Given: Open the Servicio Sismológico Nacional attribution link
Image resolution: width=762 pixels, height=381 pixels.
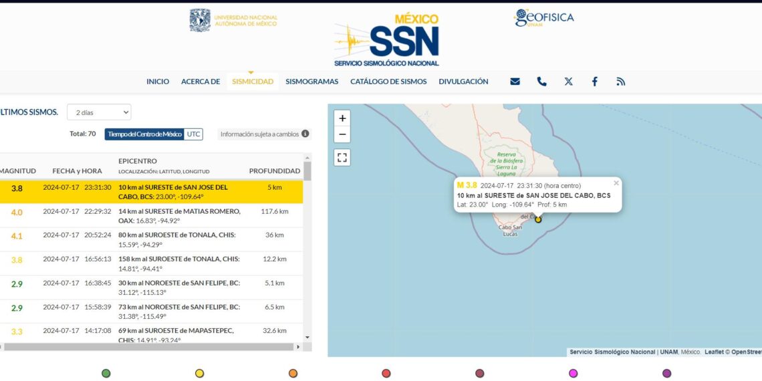Looking at the screenshot, I should point(613,352).
